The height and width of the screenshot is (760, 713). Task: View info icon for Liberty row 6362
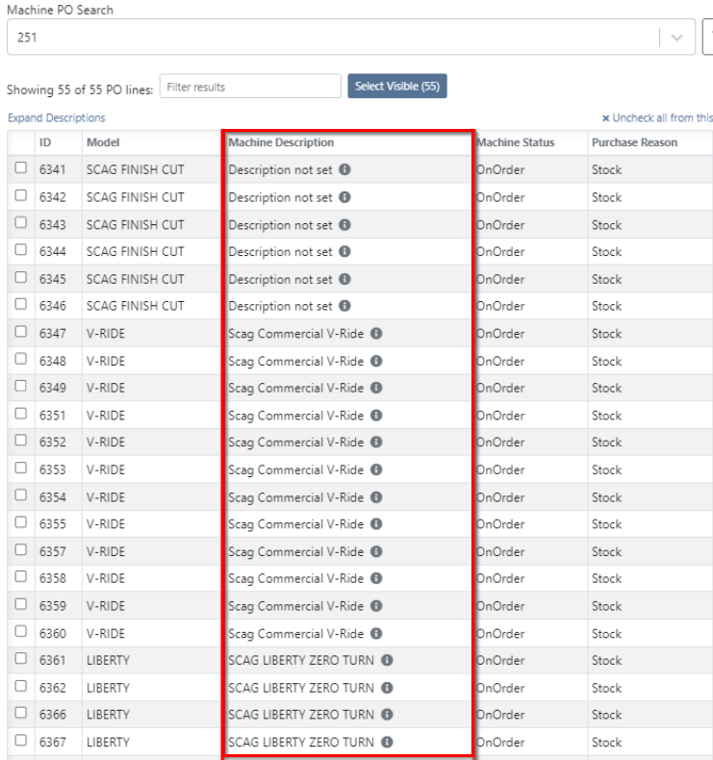pyautogui.click(x=387, y=688)
